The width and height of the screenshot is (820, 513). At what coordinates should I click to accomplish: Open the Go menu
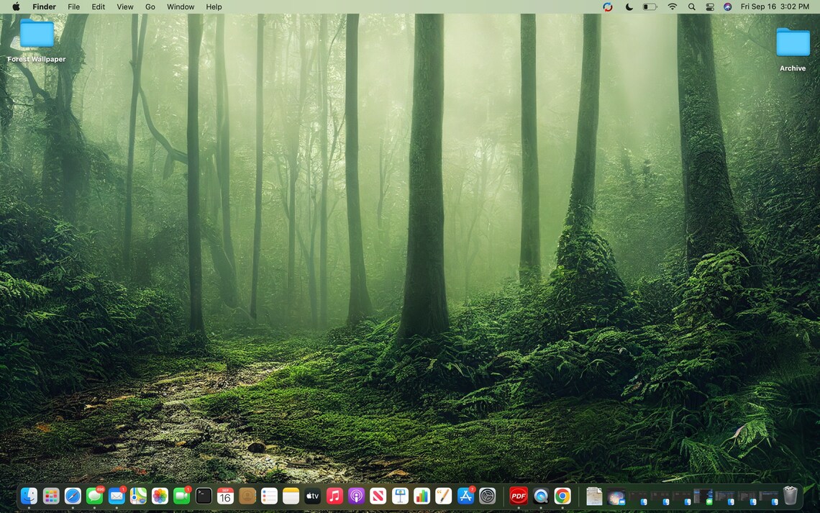coord(150,6)
